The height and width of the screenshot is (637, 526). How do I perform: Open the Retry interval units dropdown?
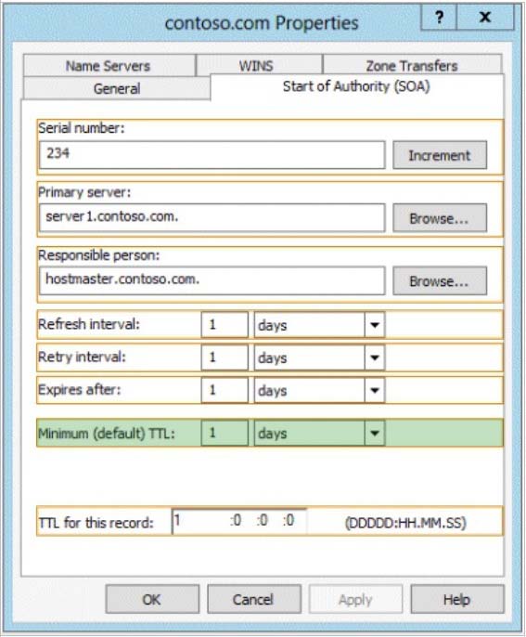[x=374, y=357]
